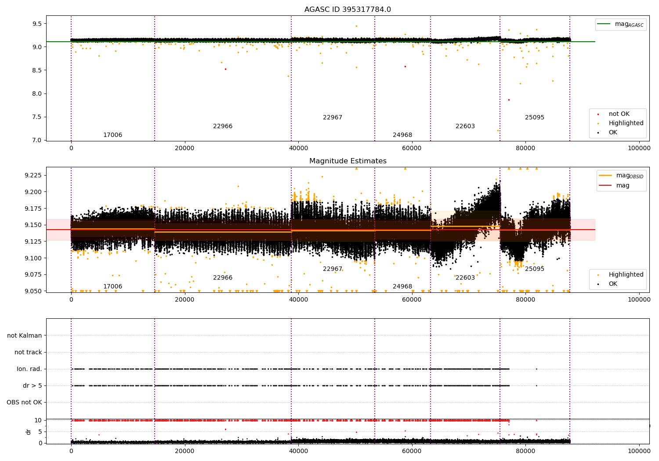The image size is (659, 461).
Task: Click the 7.0 y-axis tick label
Action: click(x=37, y=140)
